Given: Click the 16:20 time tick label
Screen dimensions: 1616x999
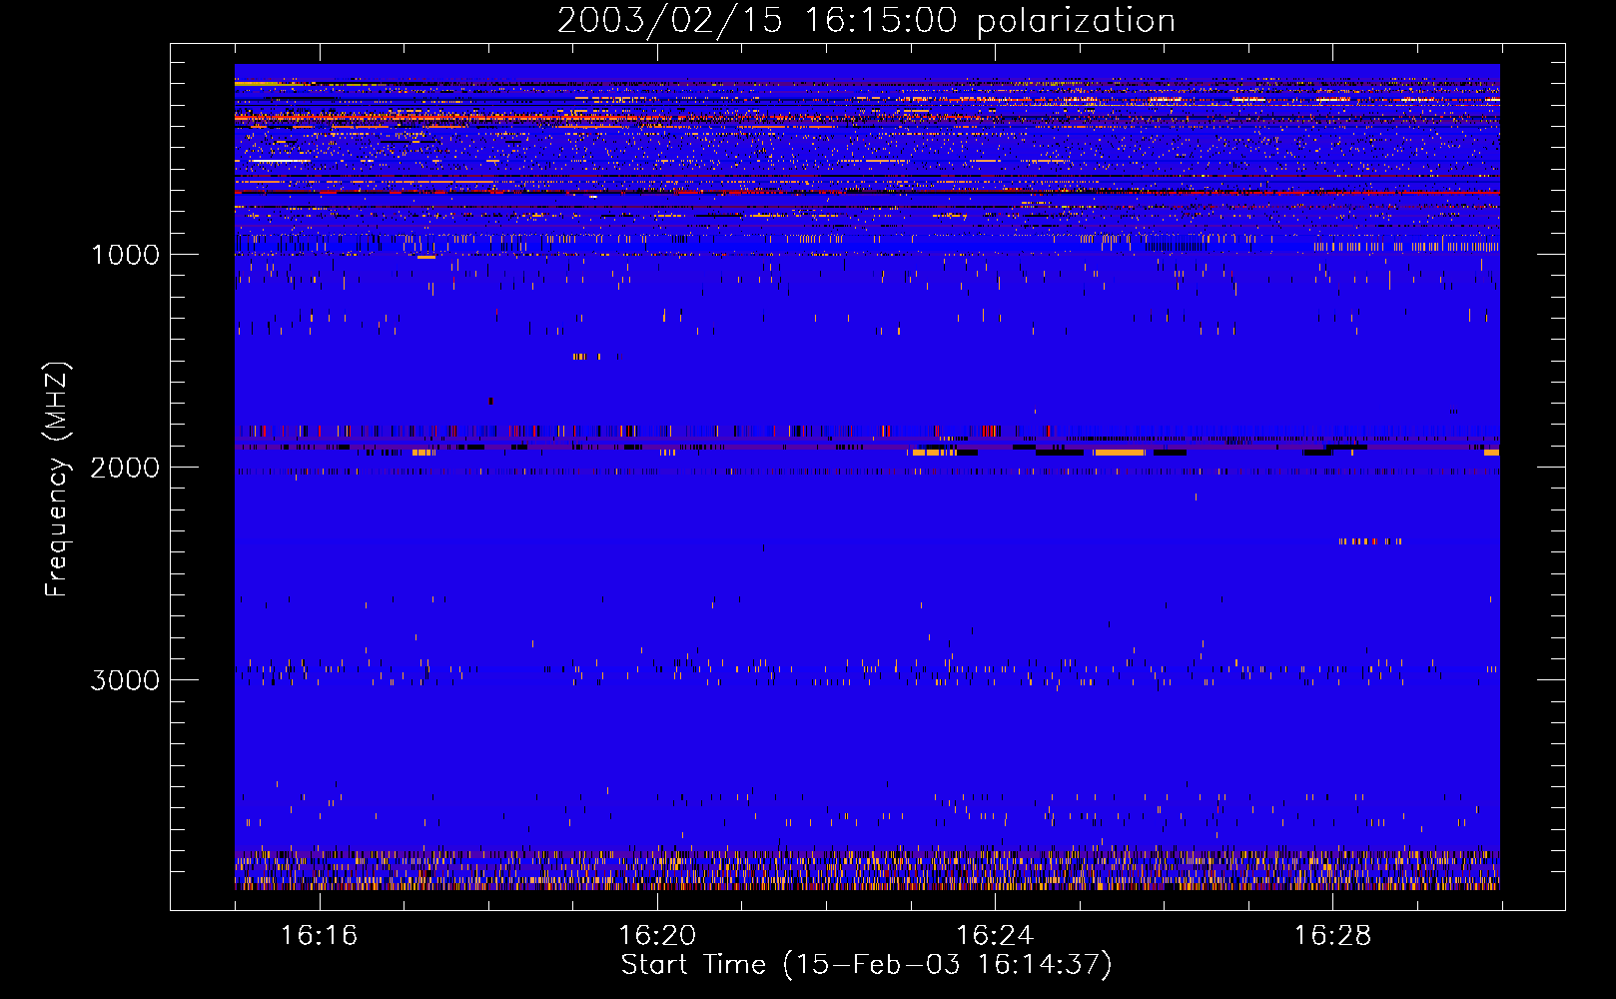Looking at the screenshot, I should pyautogui.click(x=656, y=936).
